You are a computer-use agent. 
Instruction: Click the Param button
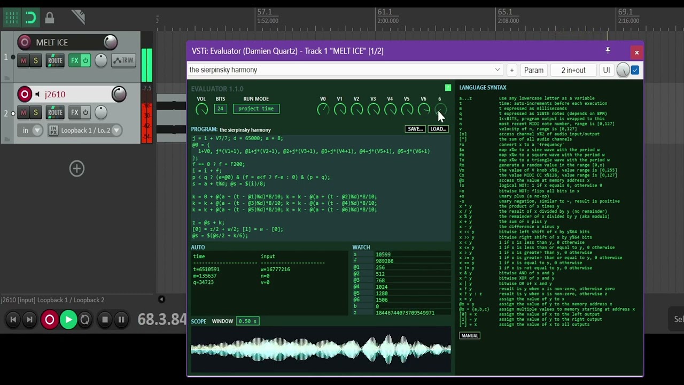[533, 70]
